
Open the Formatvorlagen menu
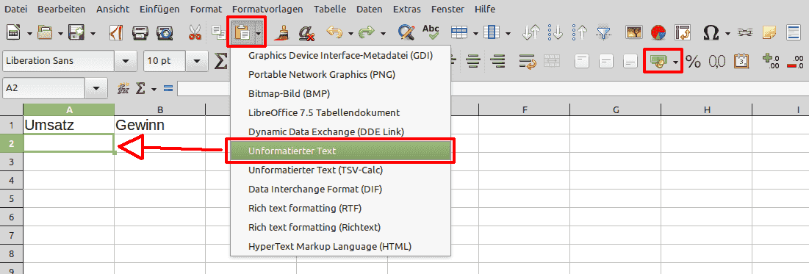click(267, 10)
